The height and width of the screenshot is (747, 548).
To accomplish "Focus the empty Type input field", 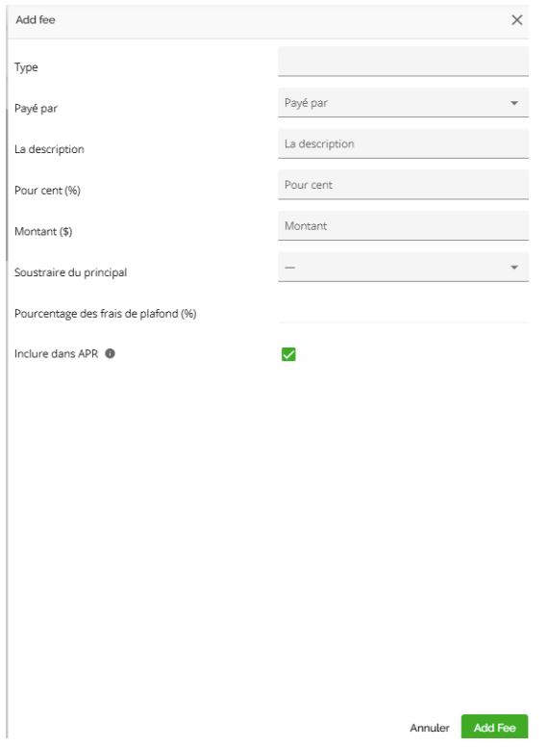I will 403,62.
